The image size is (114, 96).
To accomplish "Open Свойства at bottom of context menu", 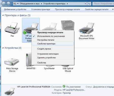I will click(x=53, y=63).
